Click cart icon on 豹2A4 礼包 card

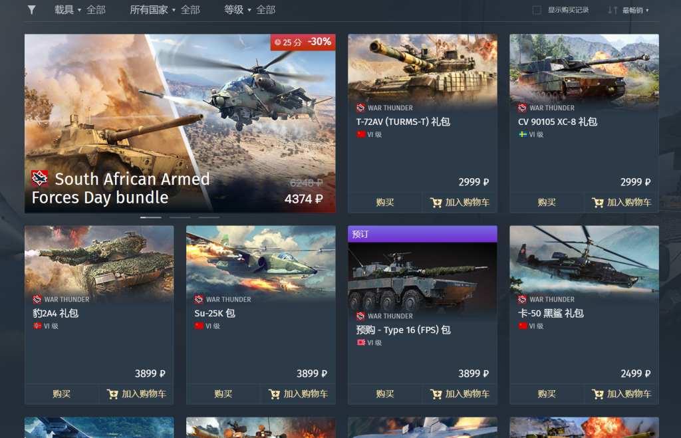(112, 393)
